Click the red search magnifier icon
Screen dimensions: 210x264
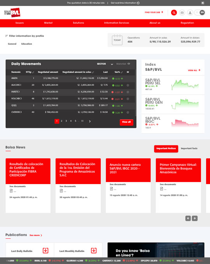[174, 13]
